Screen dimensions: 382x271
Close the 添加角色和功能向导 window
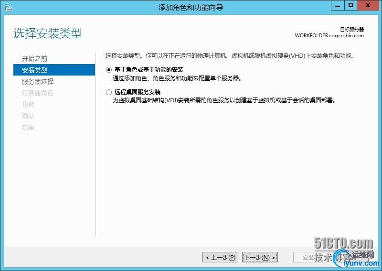tap(368, 6)
